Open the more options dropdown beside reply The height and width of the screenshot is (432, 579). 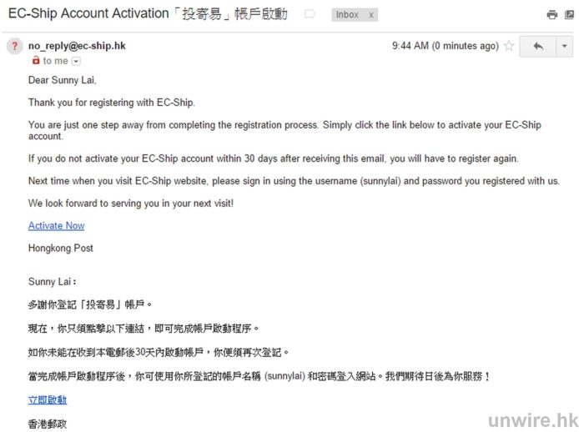[x=564, y=47]
